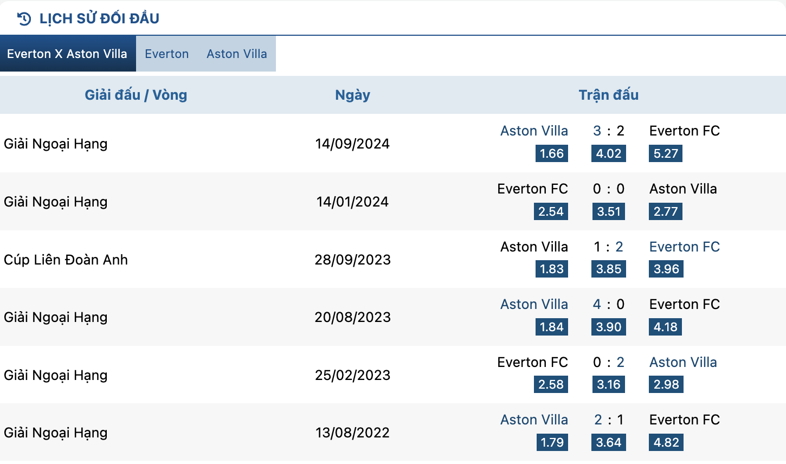Click the Trận đấu column header

click(609, 95)
